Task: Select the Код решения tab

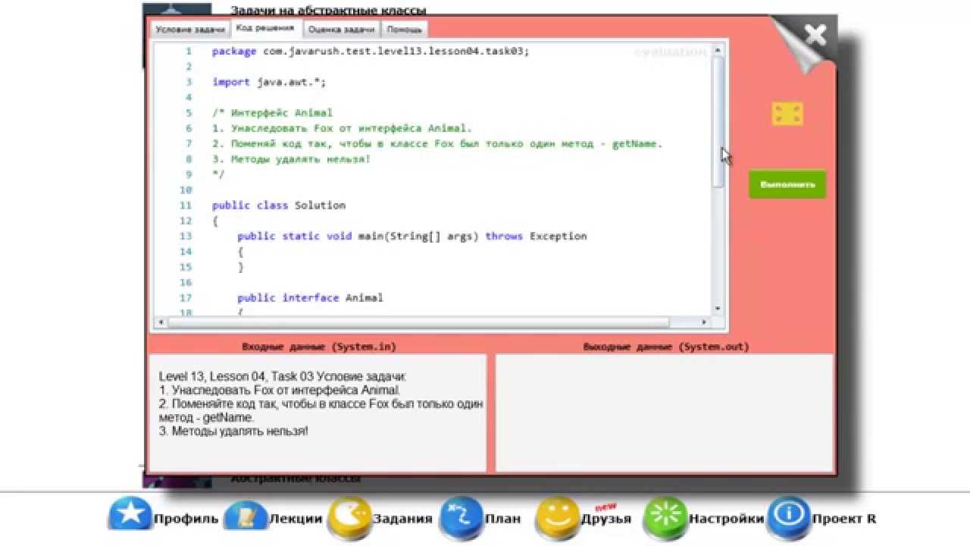Action: [x=265, y=28]
